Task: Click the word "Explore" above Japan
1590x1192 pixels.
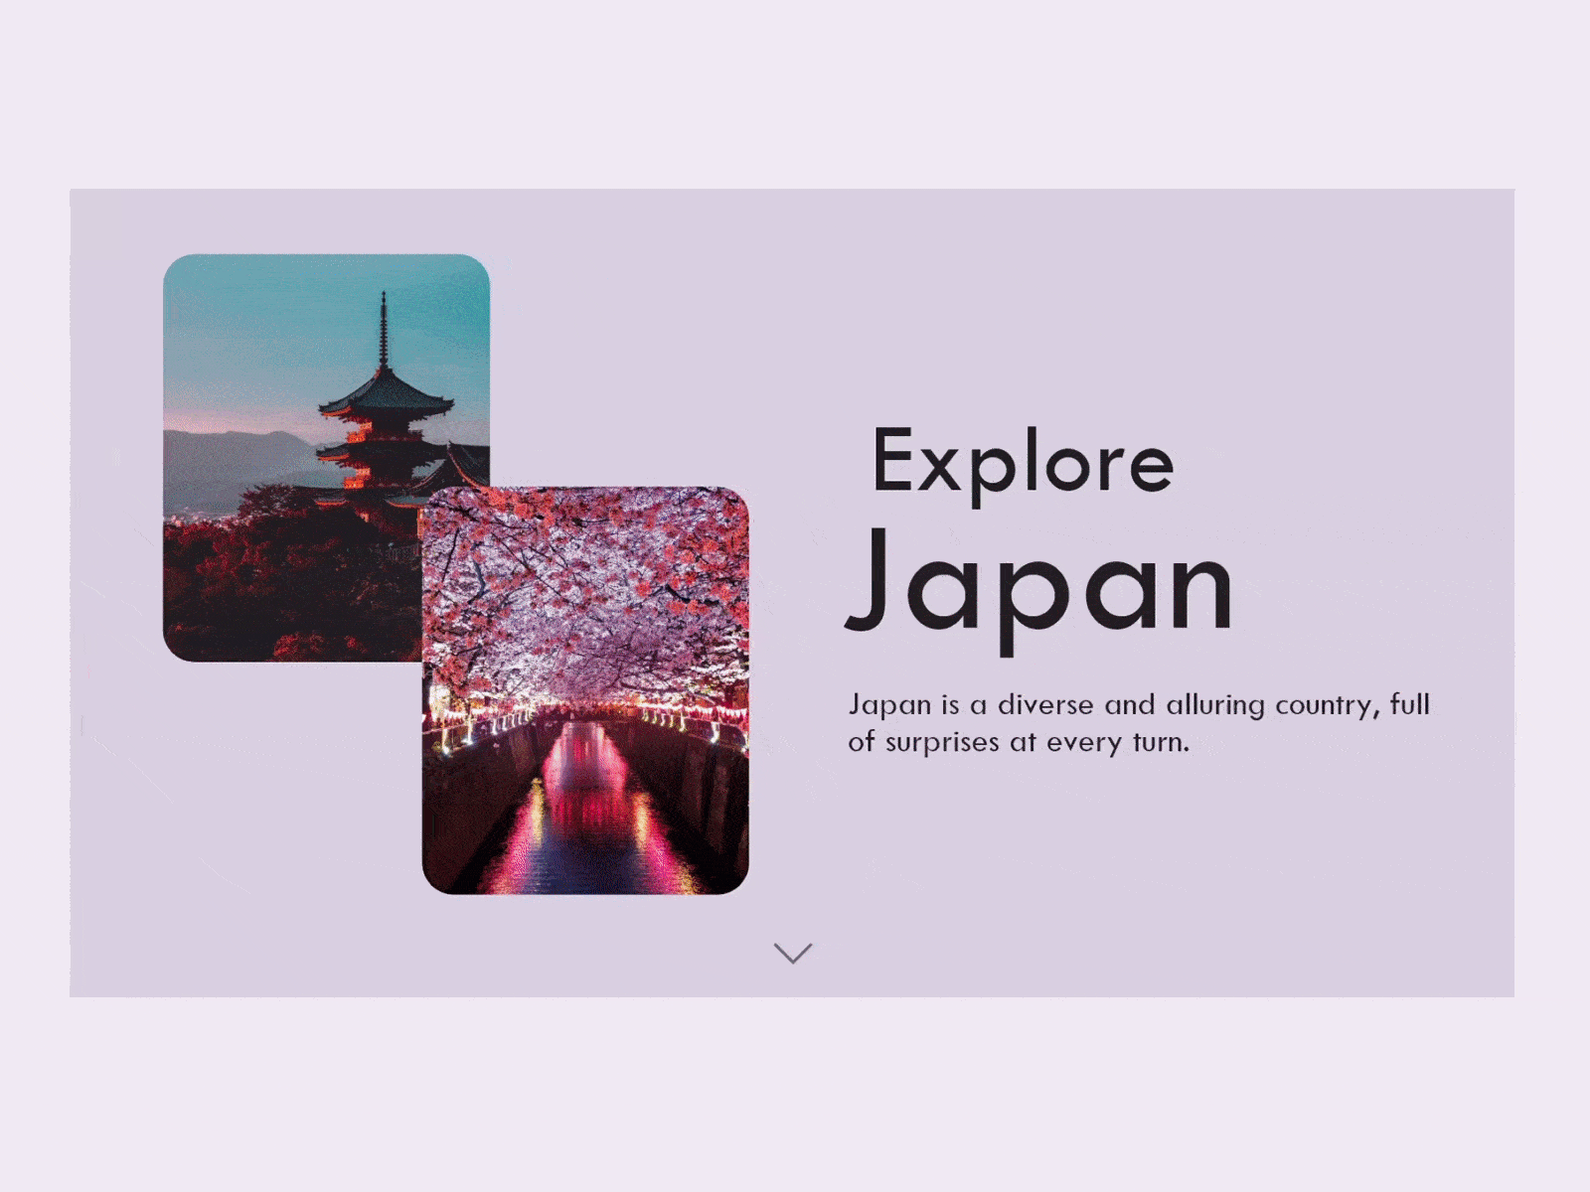Action: coord(1024,459)
